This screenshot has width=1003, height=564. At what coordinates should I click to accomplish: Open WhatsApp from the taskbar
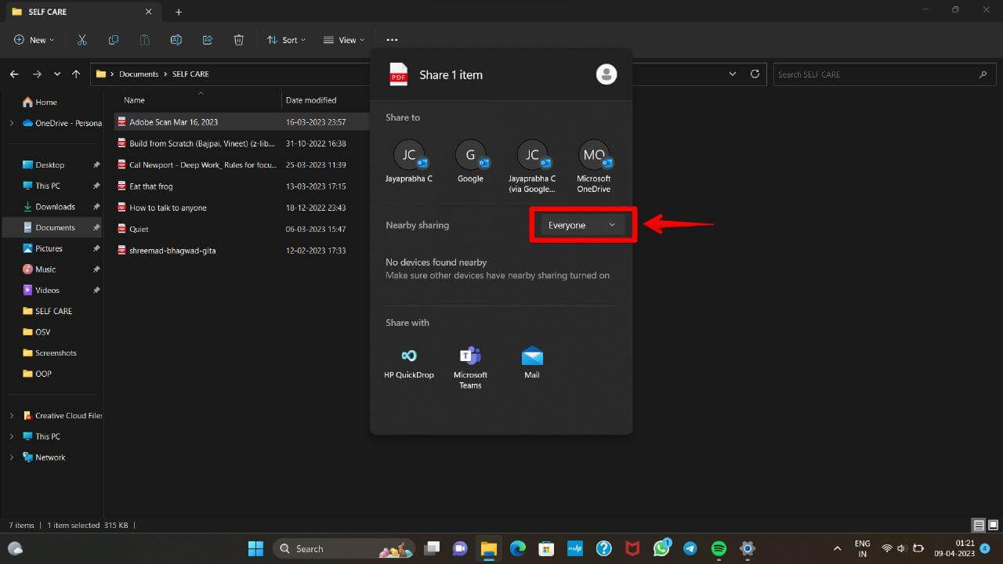[x=661, y=548]
